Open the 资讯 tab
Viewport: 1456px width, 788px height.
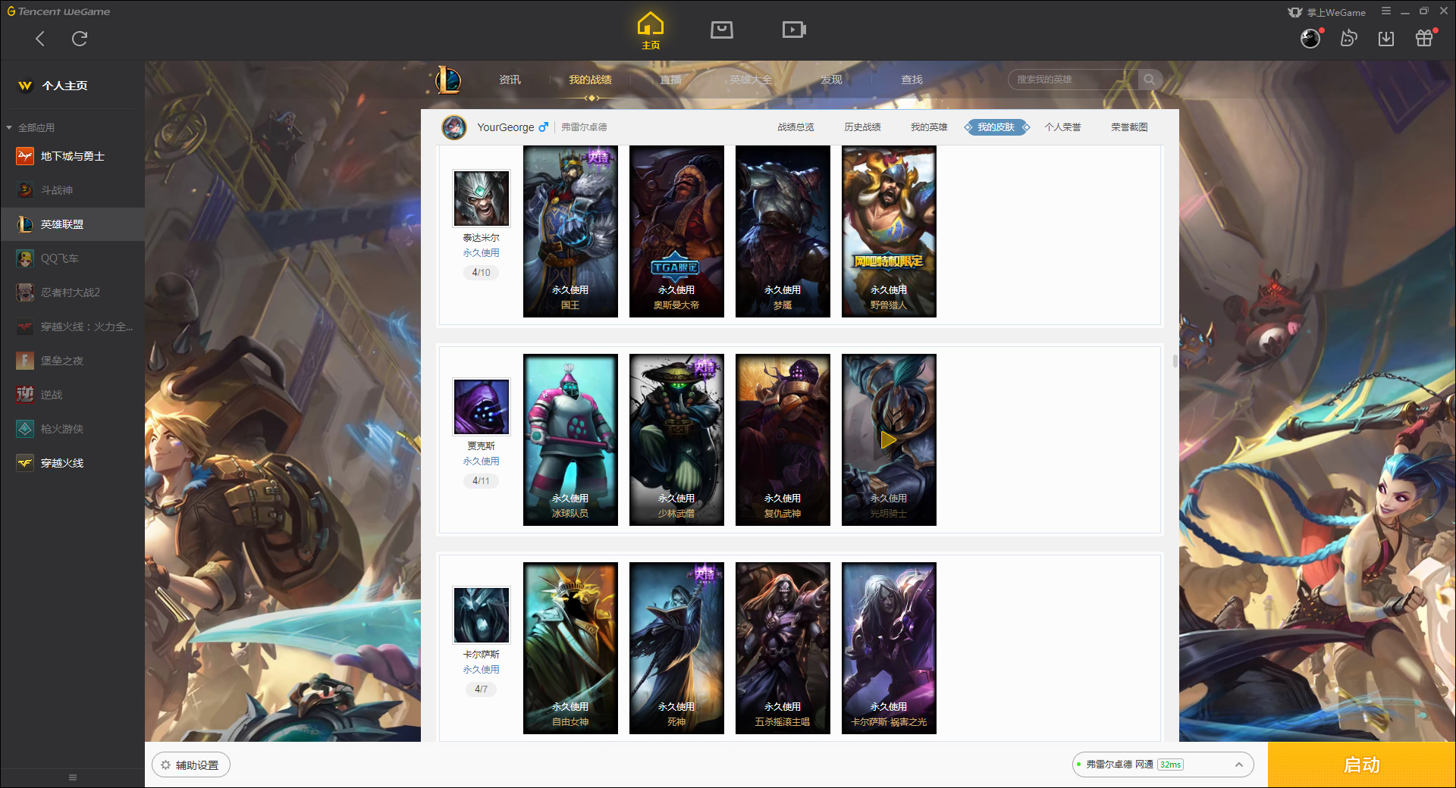[x=510, y=80]
